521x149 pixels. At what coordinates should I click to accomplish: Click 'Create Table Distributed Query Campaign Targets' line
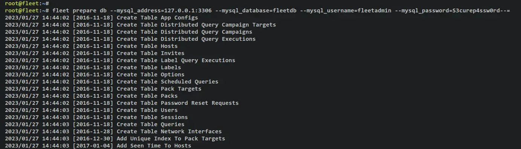coord(141,25)
